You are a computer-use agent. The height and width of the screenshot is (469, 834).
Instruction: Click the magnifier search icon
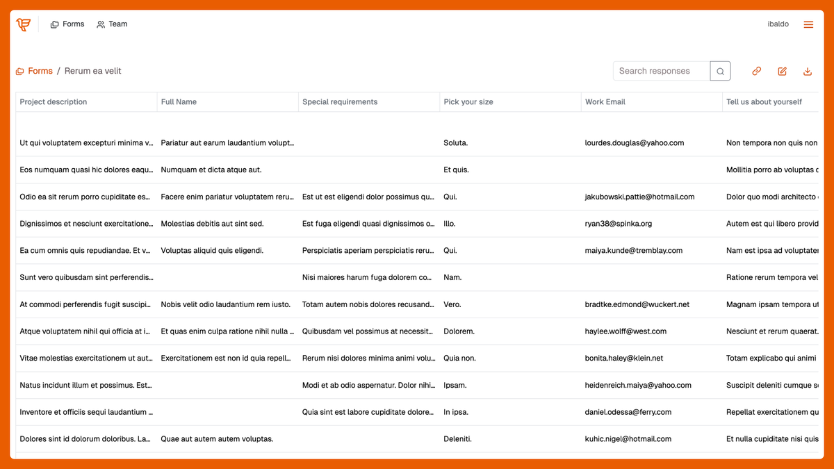pos(720,71)
